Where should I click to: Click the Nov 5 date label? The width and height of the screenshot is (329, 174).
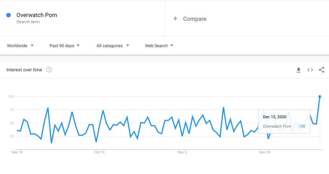tap(182, 152)
